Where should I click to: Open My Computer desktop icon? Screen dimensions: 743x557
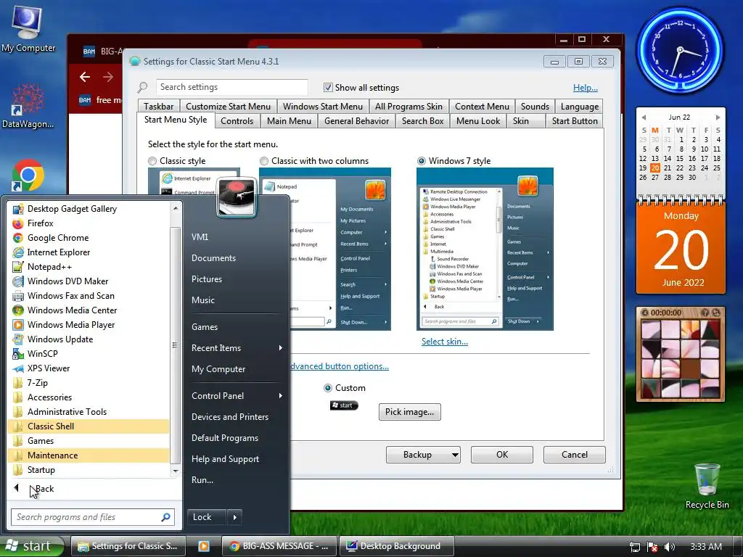point(28,29)
